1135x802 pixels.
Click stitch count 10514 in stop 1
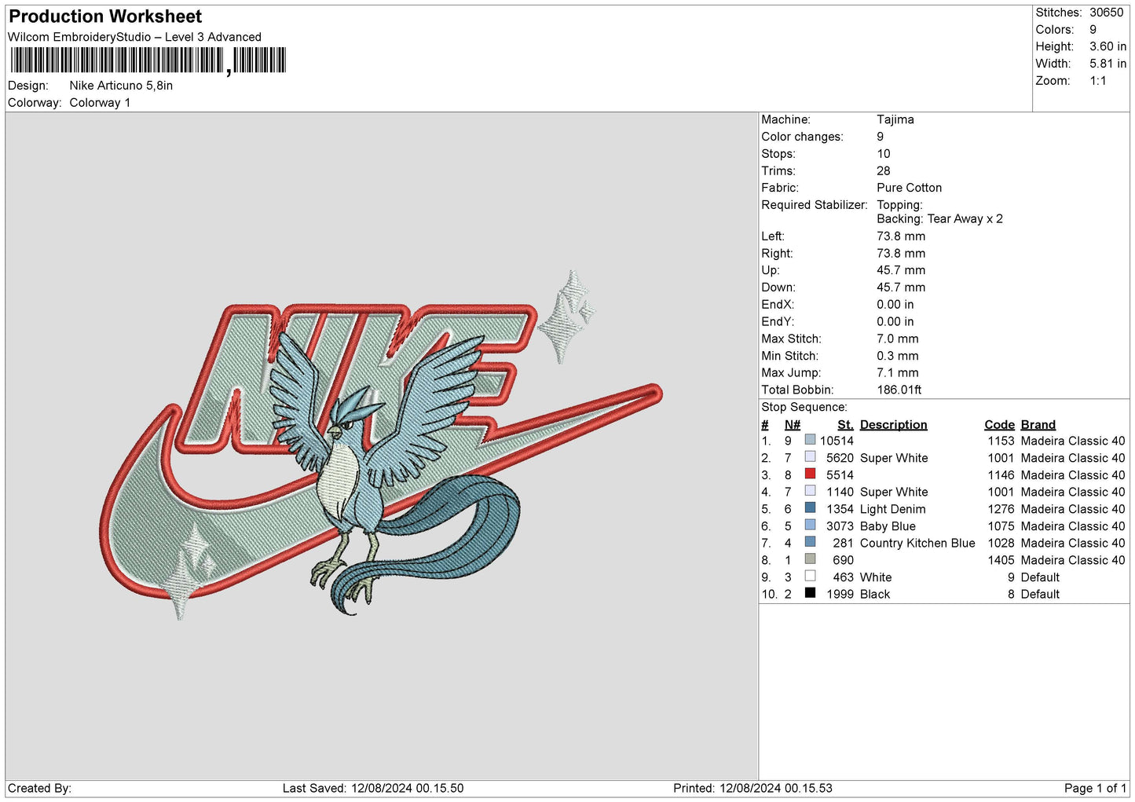[x=837, y=441]
